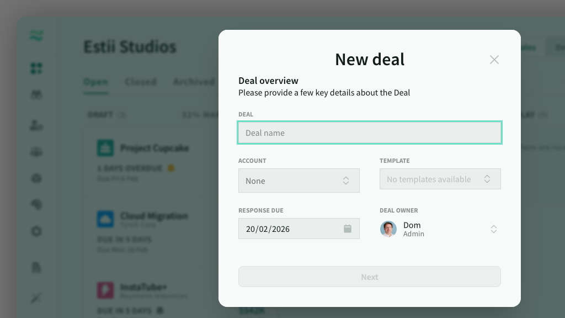Open the sidebar megaphone icon
The height and width of the screenshot is (318, 565).
click(36, 205)
